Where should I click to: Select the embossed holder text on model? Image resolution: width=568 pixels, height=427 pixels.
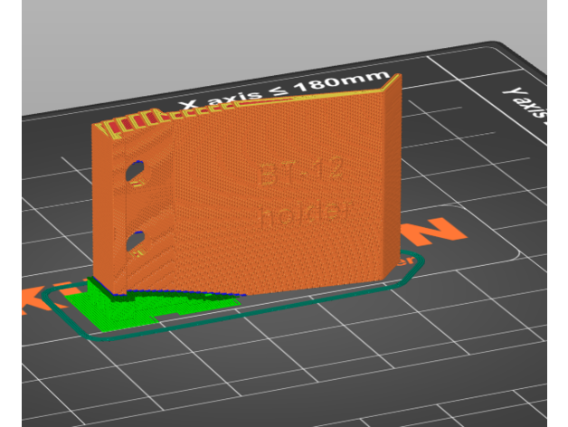[x=303, y=215]
